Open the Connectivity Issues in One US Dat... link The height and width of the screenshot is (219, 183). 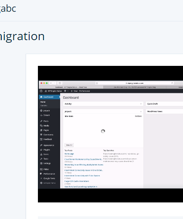pos(84,170)
